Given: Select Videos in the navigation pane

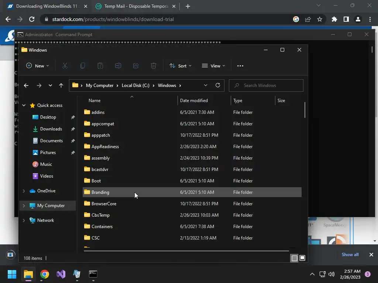Looking at the screenshot, I should pyautogui.click(x=47, y=176).
